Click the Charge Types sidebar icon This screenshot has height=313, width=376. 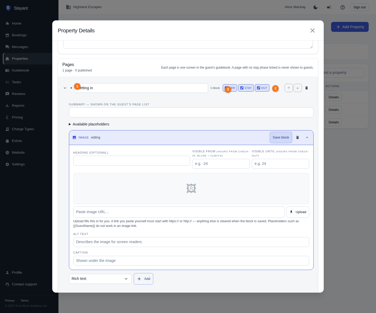pyautogui.click(x=7, y=129)
